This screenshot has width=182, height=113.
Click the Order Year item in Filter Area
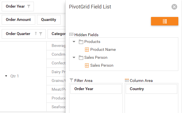(84, 89)
